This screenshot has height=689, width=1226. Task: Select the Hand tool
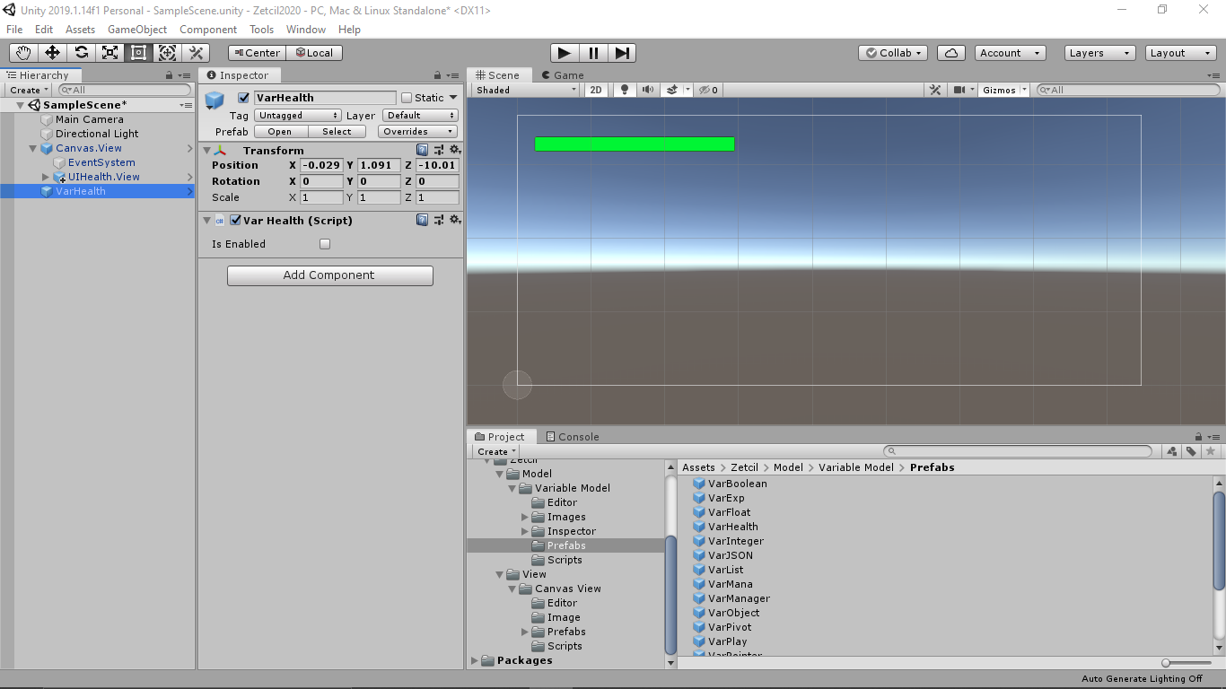pos(22,52)
